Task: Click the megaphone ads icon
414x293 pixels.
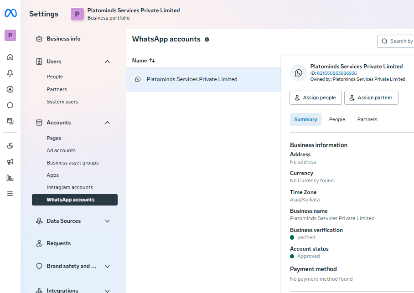Action: pyautogui.click(x=10, y=162)
